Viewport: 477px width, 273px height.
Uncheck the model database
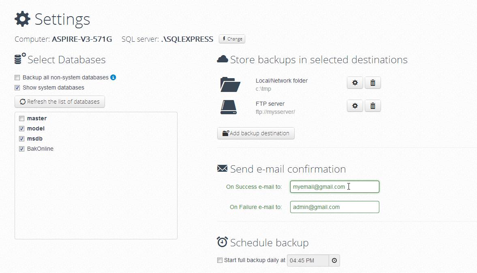click(21, 129)
